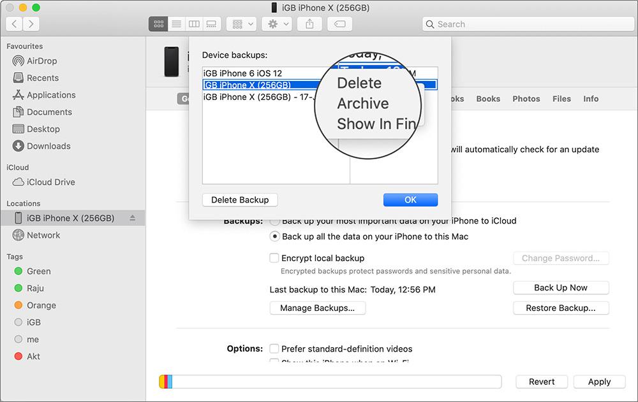Switch to icon view in toolbar

158,24
